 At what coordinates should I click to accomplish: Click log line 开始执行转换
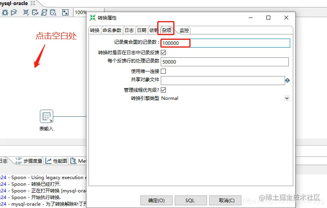(31, 197)
